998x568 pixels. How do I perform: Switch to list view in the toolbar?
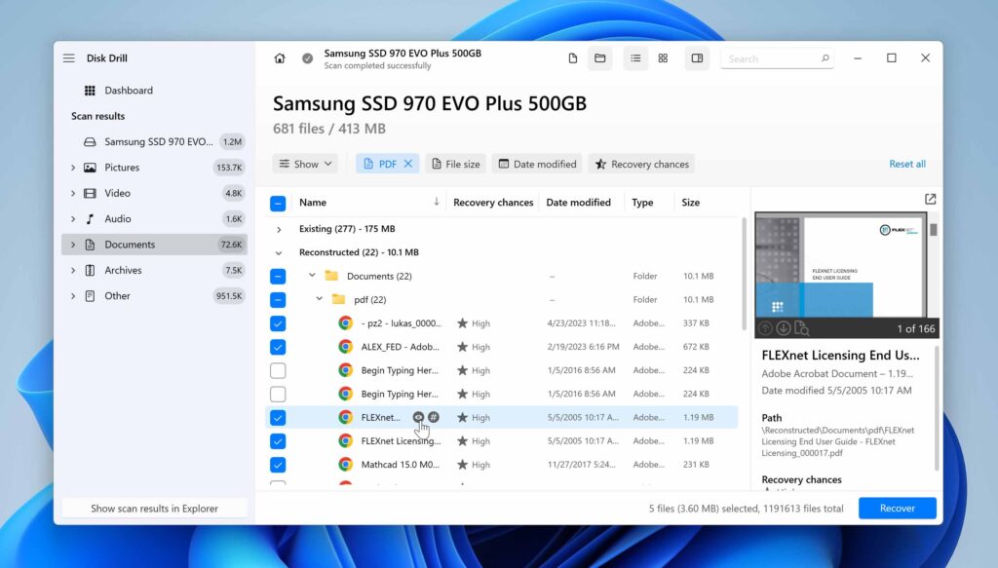coord(635,57)
